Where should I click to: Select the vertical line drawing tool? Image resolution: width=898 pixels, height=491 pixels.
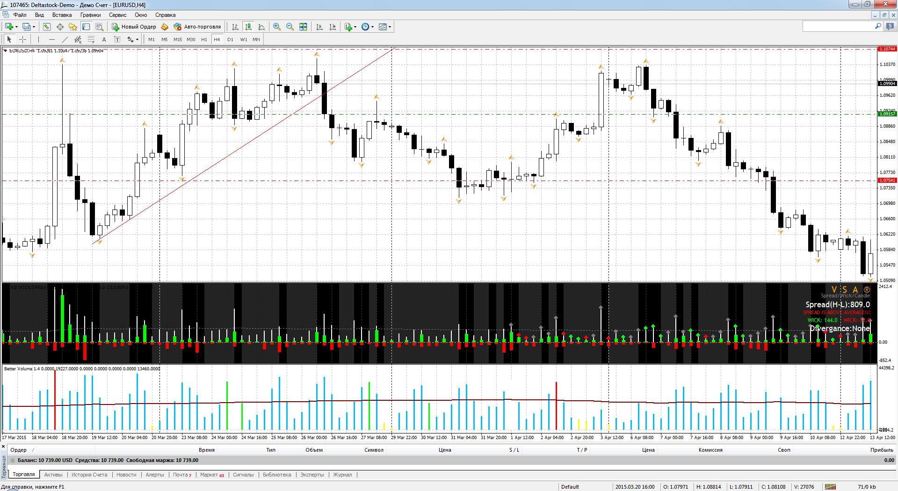(x=38, y=39)
